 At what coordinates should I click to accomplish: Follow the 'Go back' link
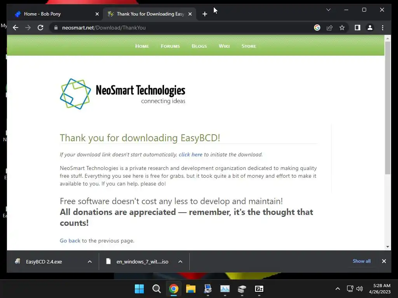click(70, 241)
